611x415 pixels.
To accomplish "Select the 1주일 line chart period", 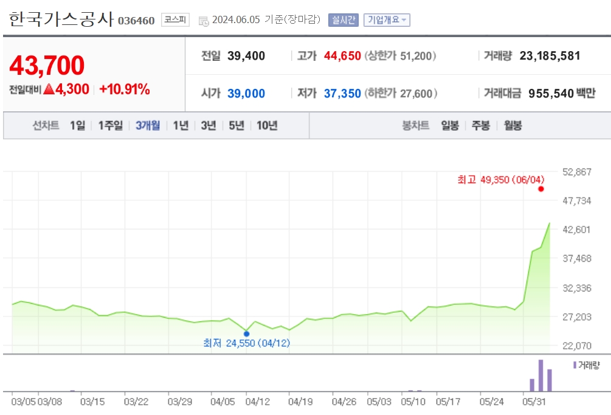I will pos(110,125).
